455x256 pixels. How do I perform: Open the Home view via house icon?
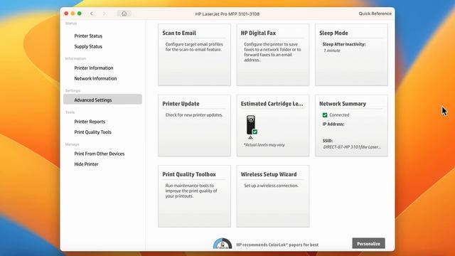point(124,14)
